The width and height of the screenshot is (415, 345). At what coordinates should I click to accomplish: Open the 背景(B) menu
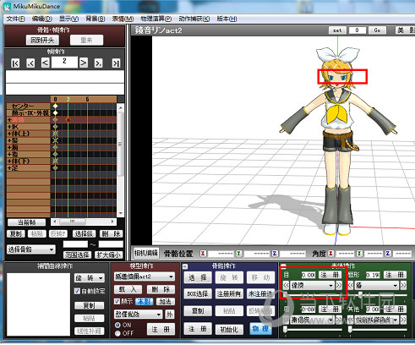pyautogui.click(x=96, y=19)
